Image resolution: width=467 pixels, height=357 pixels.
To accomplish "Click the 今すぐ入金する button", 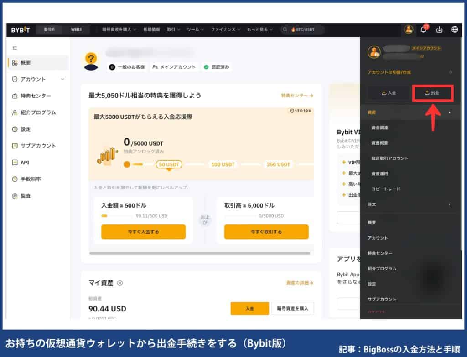I will click(143, 232).
